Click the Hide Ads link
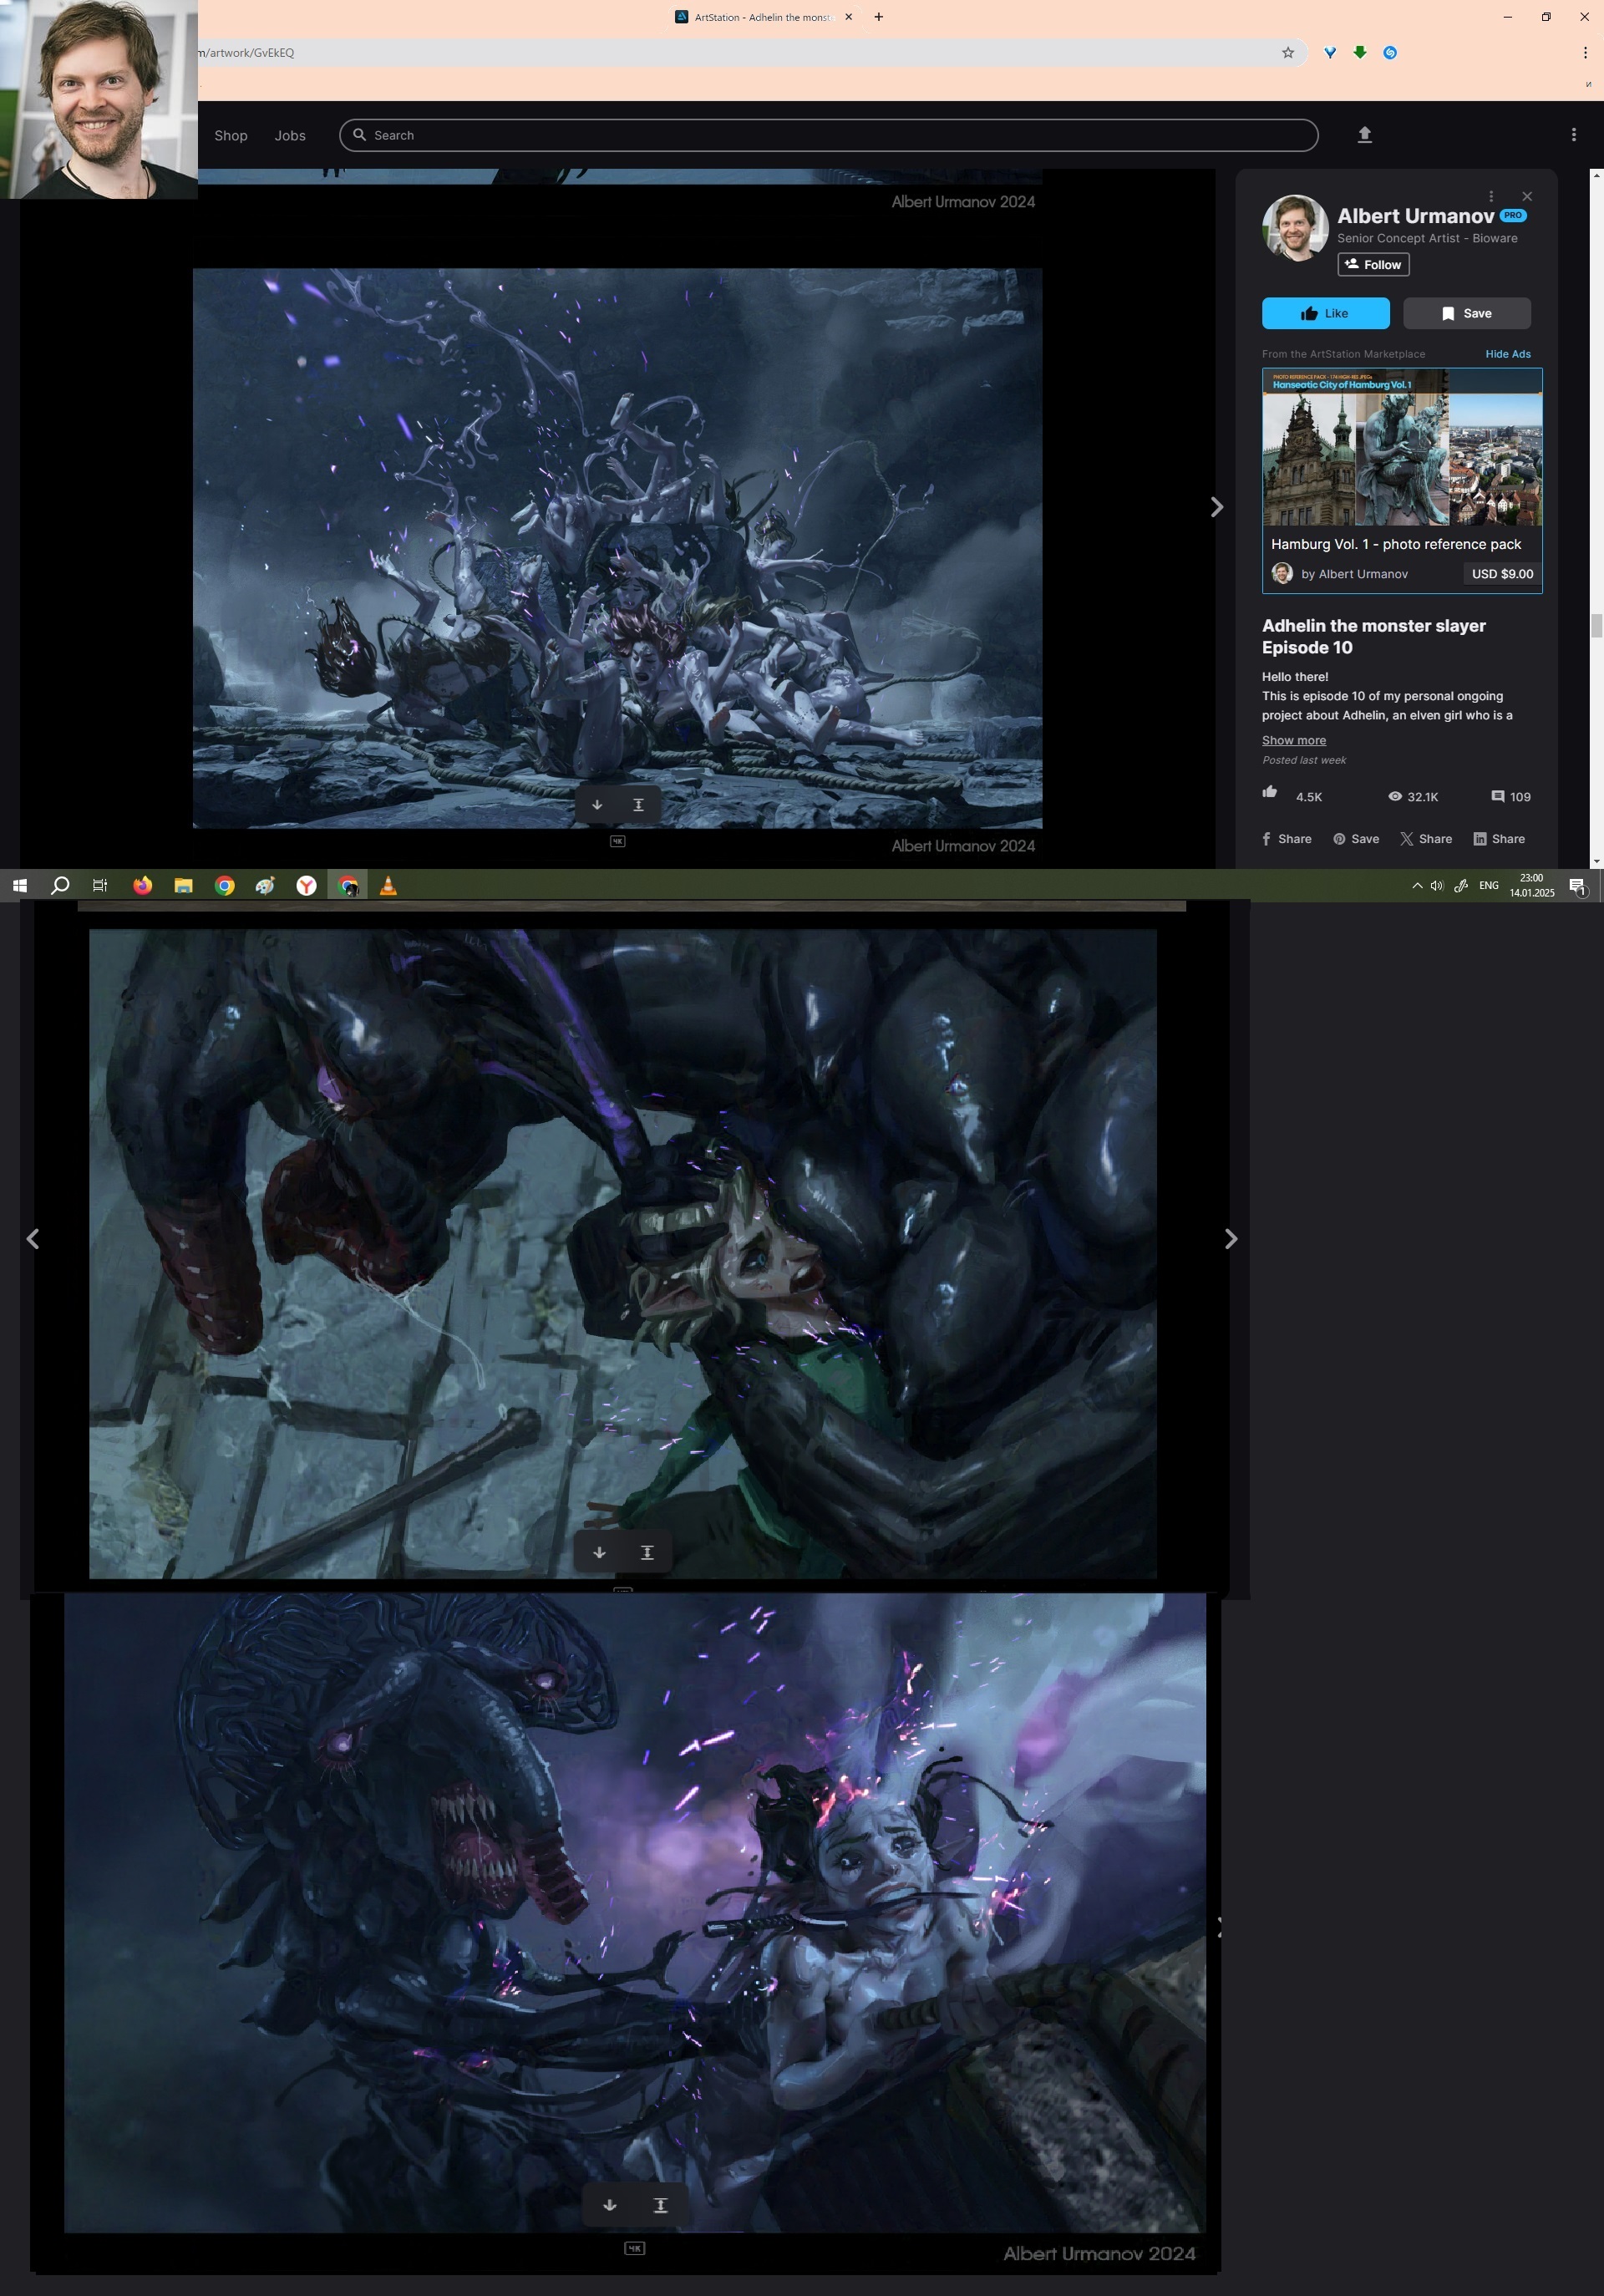This screenshot has height=2296, width=1604. coord(1507,354)
